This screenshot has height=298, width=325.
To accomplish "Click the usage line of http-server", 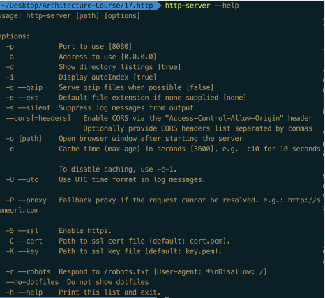I will coord(70,16).
